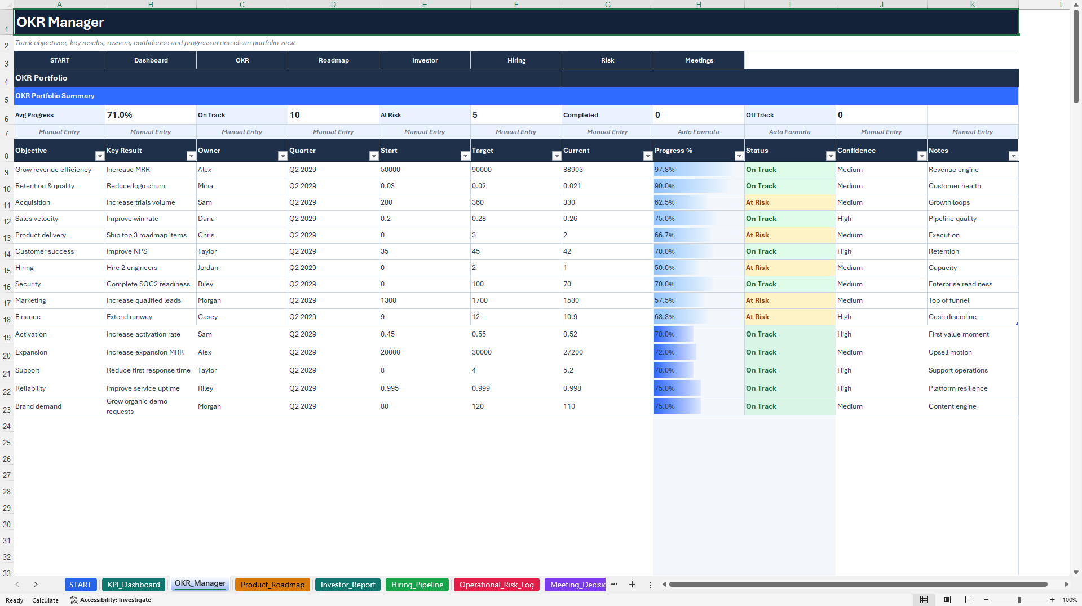
Task: Click the horizontal scrollbar thumb
Action: (x=858, y=585)
